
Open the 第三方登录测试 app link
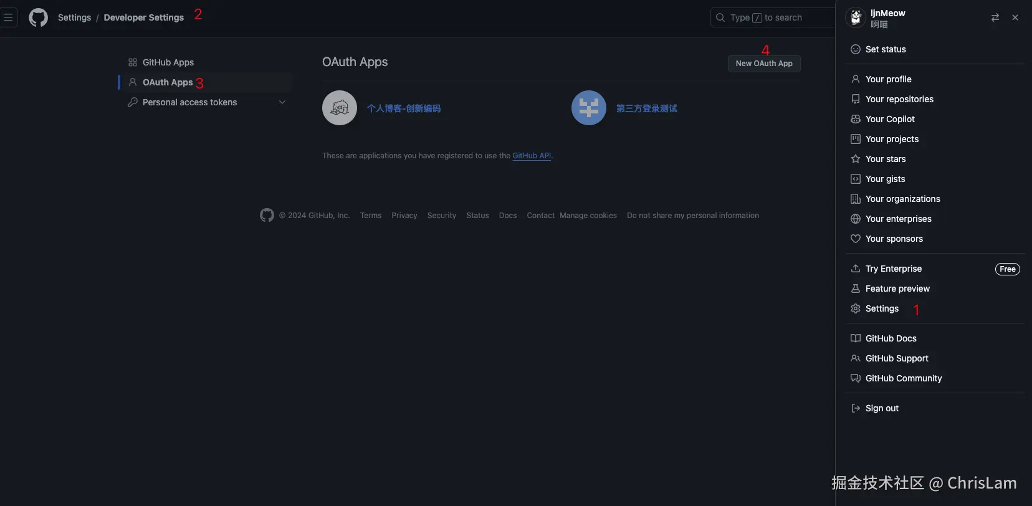647,108
